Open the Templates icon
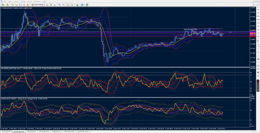The image size is (260, 133). 87,5
